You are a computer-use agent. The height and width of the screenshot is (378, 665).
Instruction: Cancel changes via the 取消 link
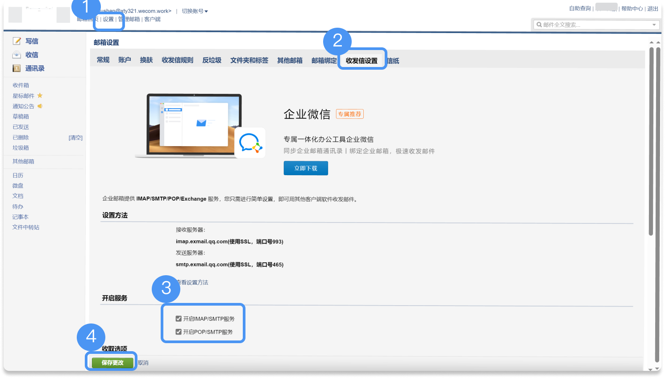pos(142,362)
